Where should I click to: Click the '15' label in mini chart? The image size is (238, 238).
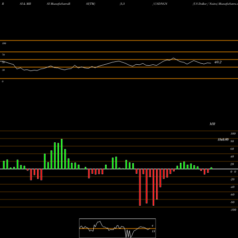point(153,231)
